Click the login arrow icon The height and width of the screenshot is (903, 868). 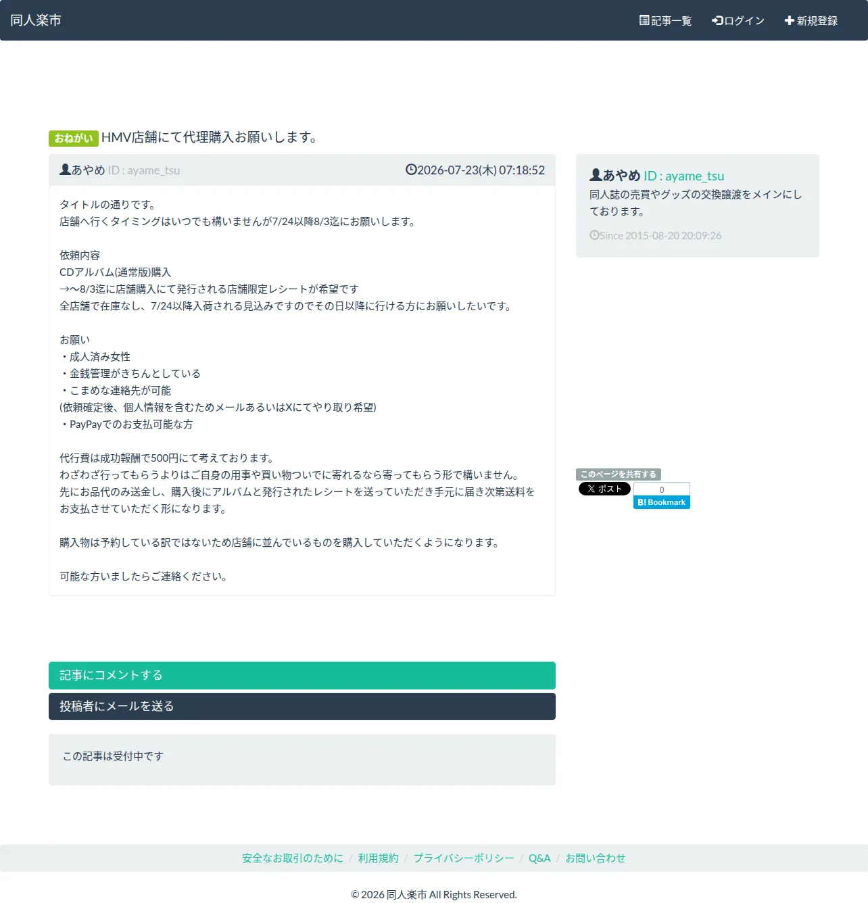[717, 20]
